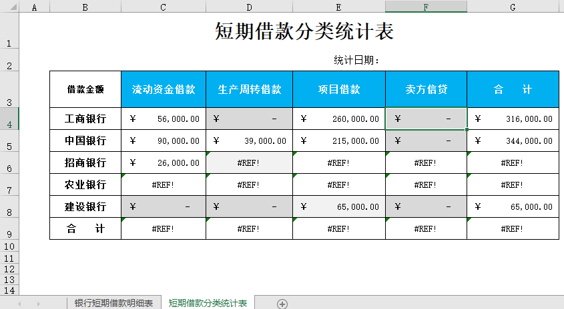Select row 4 header
Screen dimensions: 564x309
tap(9, 119)
